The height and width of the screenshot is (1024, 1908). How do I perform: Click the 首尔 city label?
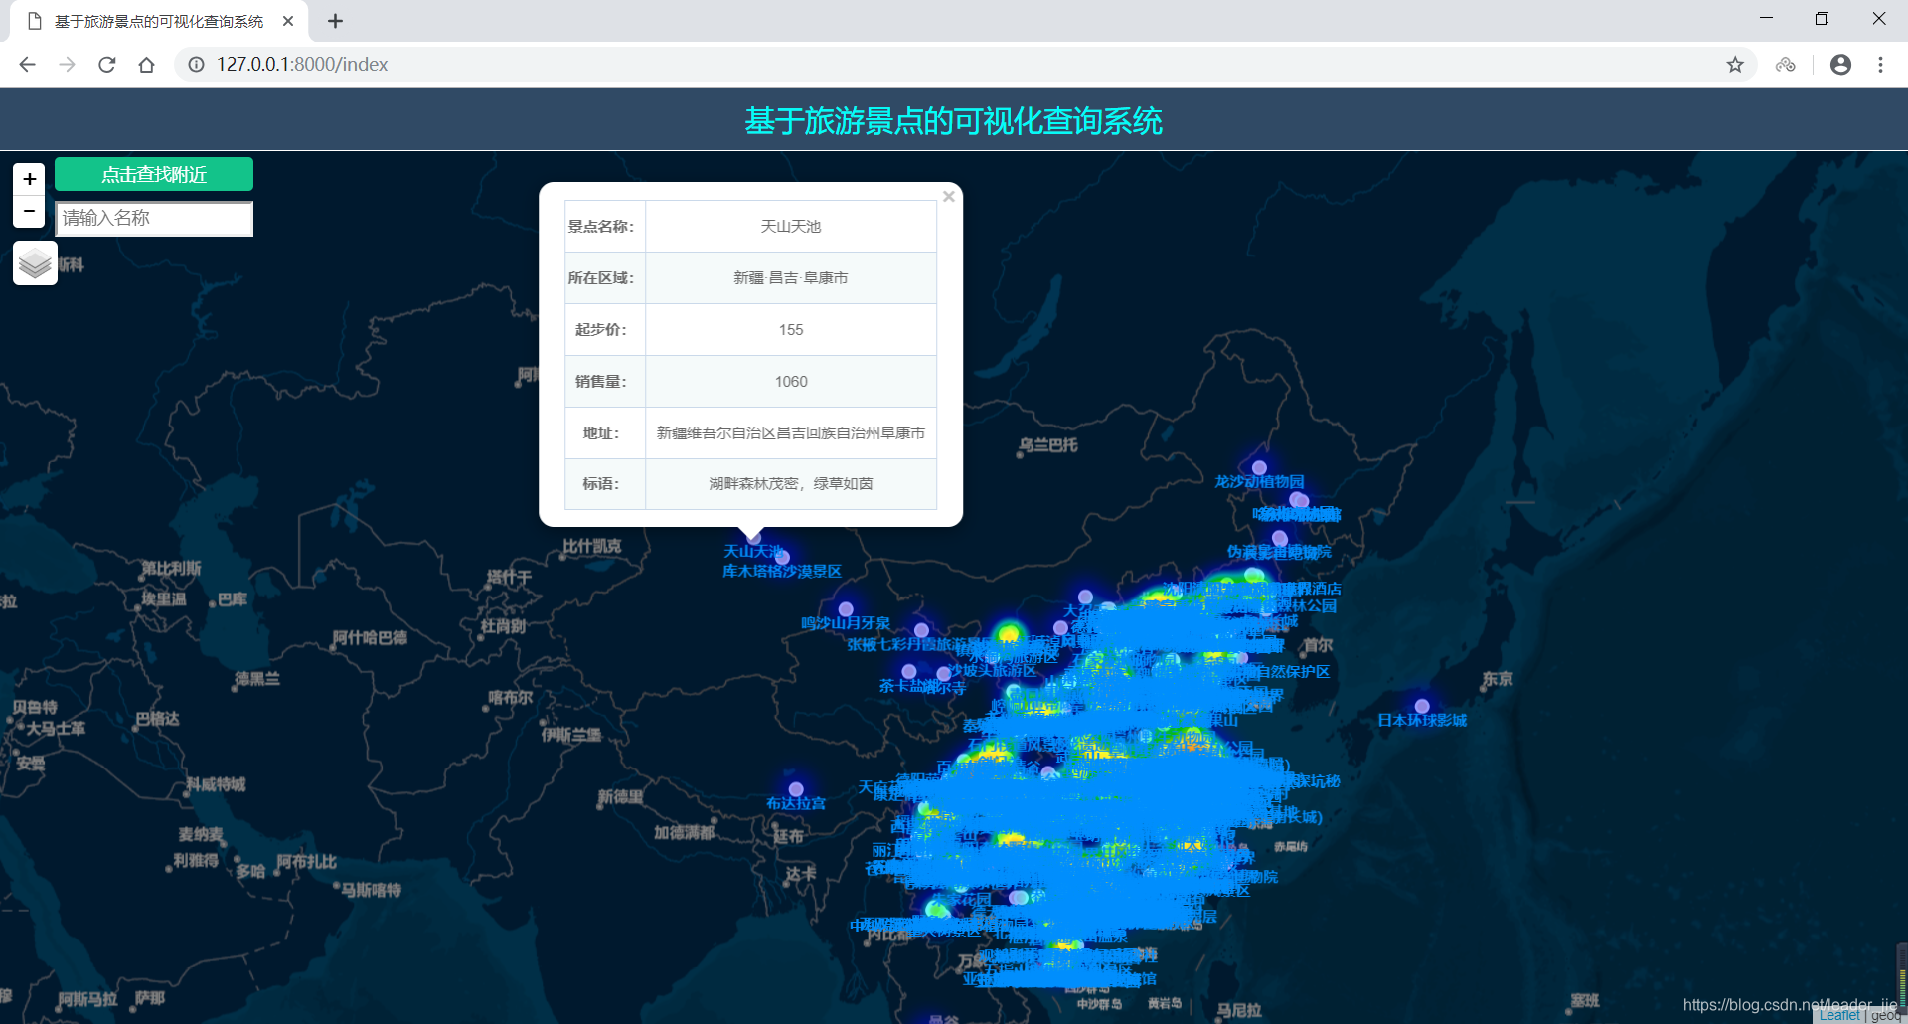[x=1318, y=645]
